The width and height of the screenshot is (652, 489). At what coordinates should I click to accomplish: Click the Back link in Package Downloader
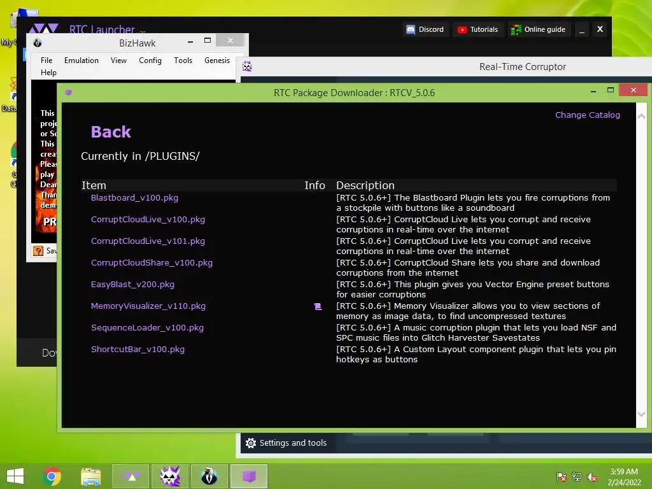[111, 132]
